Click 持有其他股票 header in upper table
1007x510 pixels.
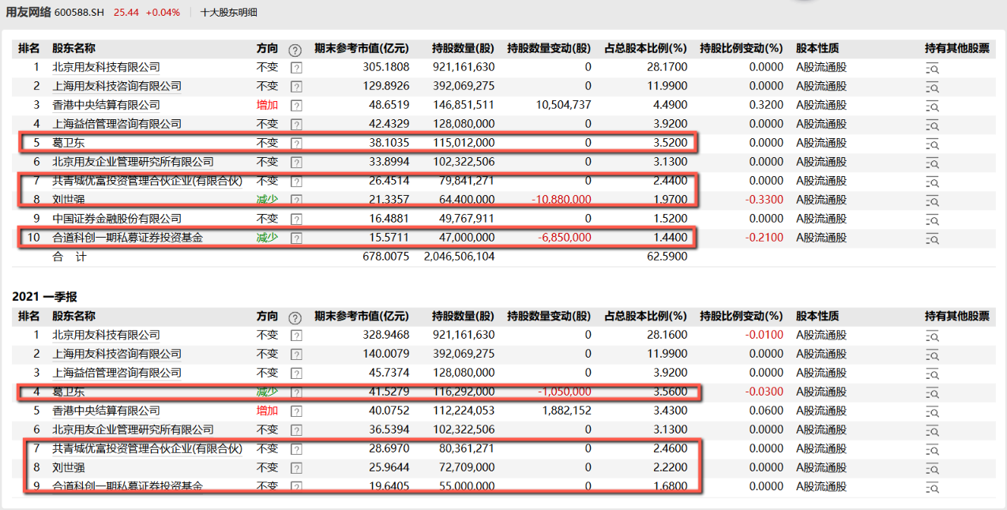[957, 48]
